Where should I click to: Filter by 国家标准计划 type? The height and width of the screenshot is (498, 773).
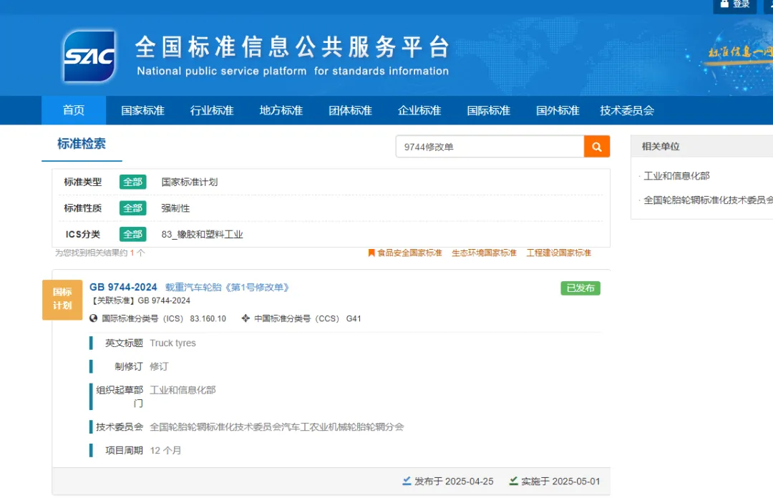(x=189, y=182)
